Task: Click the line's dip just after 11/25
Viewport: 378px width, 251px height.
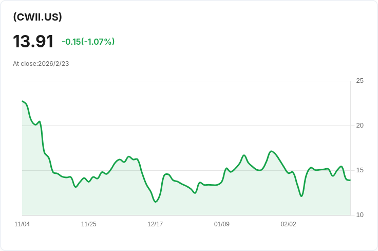Action: [x=96, y=178]
